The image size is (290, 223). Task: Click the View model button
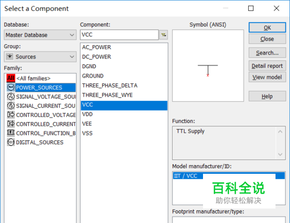[x=267, y=77]
